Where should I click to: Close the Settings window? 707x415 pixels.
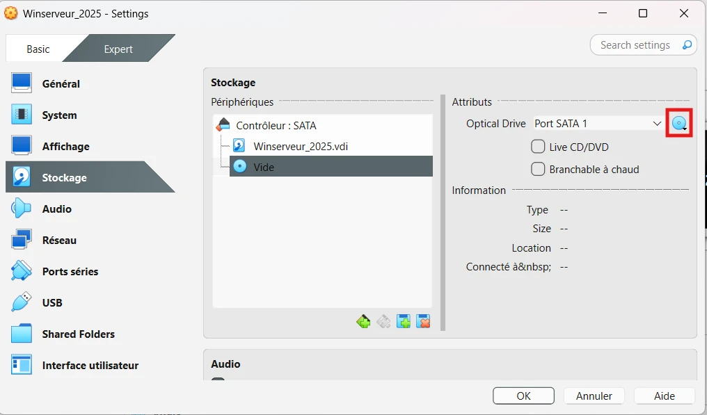click(684, 13)
